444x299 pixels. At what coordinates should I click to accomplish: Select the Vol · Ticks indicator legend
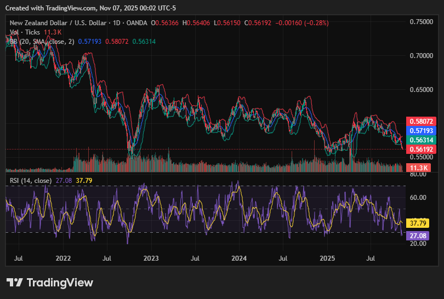coord(26,32)
